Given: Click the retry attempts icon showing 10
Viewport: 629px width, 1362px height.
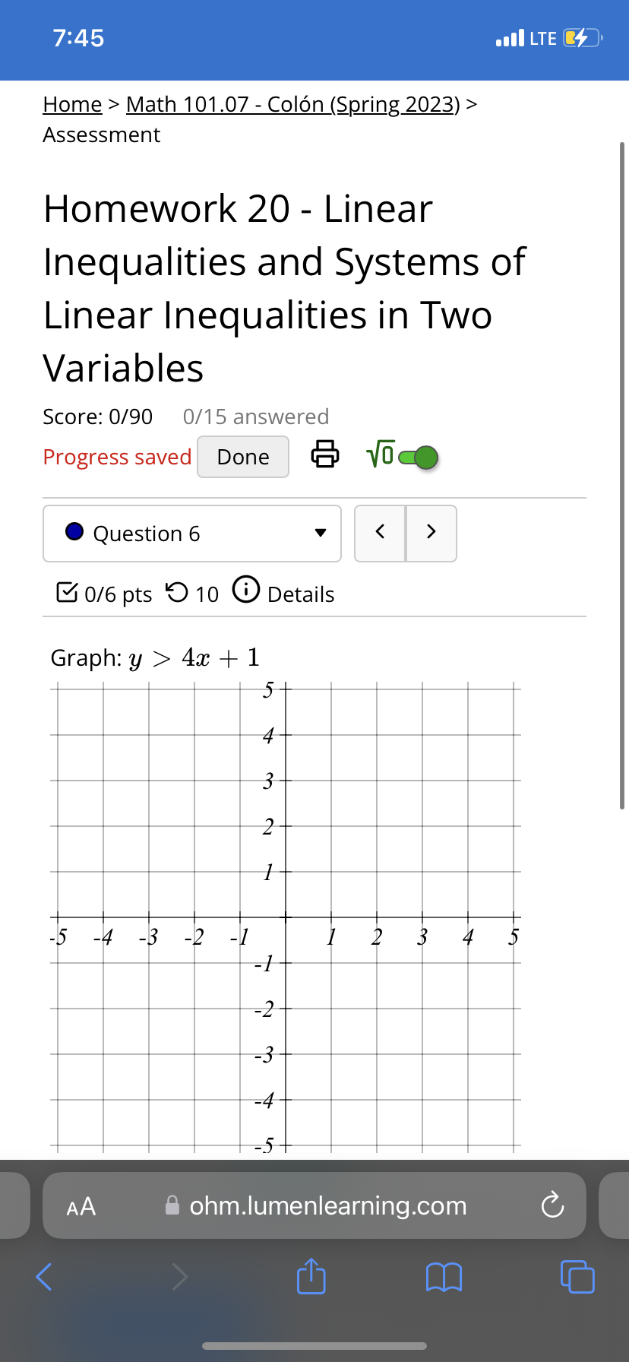Looking at the screenshot, I should (177, 591).
